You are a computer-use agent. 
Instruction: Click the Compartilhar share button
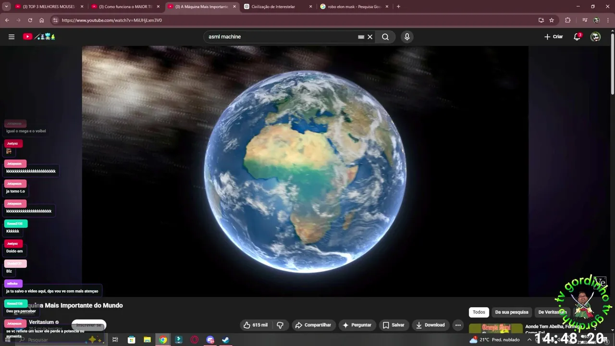coord(313,325)
